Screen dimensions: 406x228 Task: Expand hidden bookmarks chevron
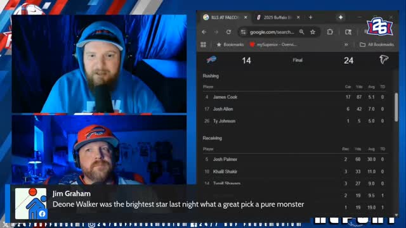pos(346,45)
